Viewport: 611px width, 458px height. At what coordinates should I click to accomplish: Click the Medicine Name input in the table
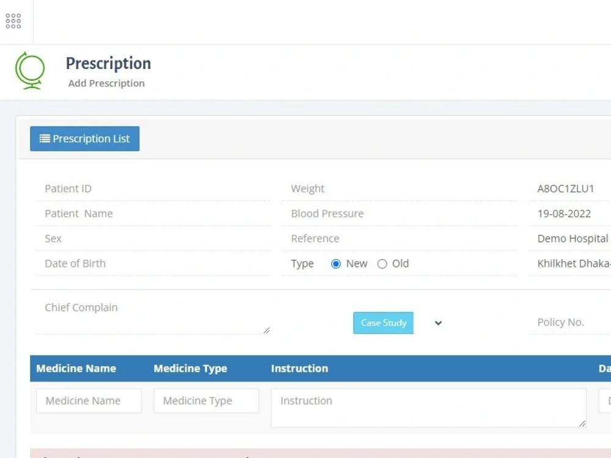click(x=88, y=401)
